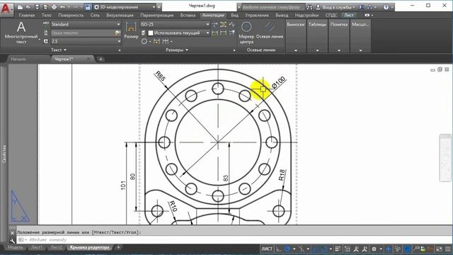Open the СПДС ribbon tab
Viewport: 453px width, 255px height.
(x=331, y=15)
